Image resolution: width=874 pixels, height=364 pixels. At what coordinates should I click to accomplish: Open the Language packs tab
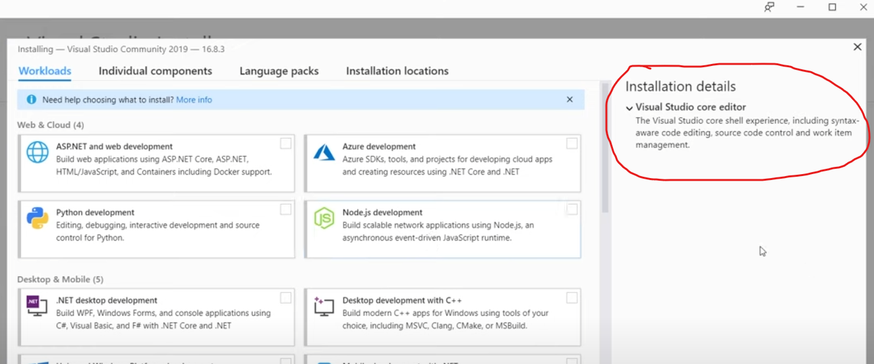[x=279, y=71]
